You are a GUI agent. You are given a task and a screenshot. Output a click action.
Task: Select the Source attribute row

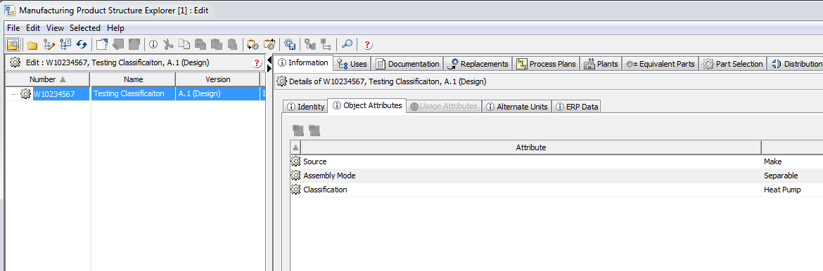point(556,162)
